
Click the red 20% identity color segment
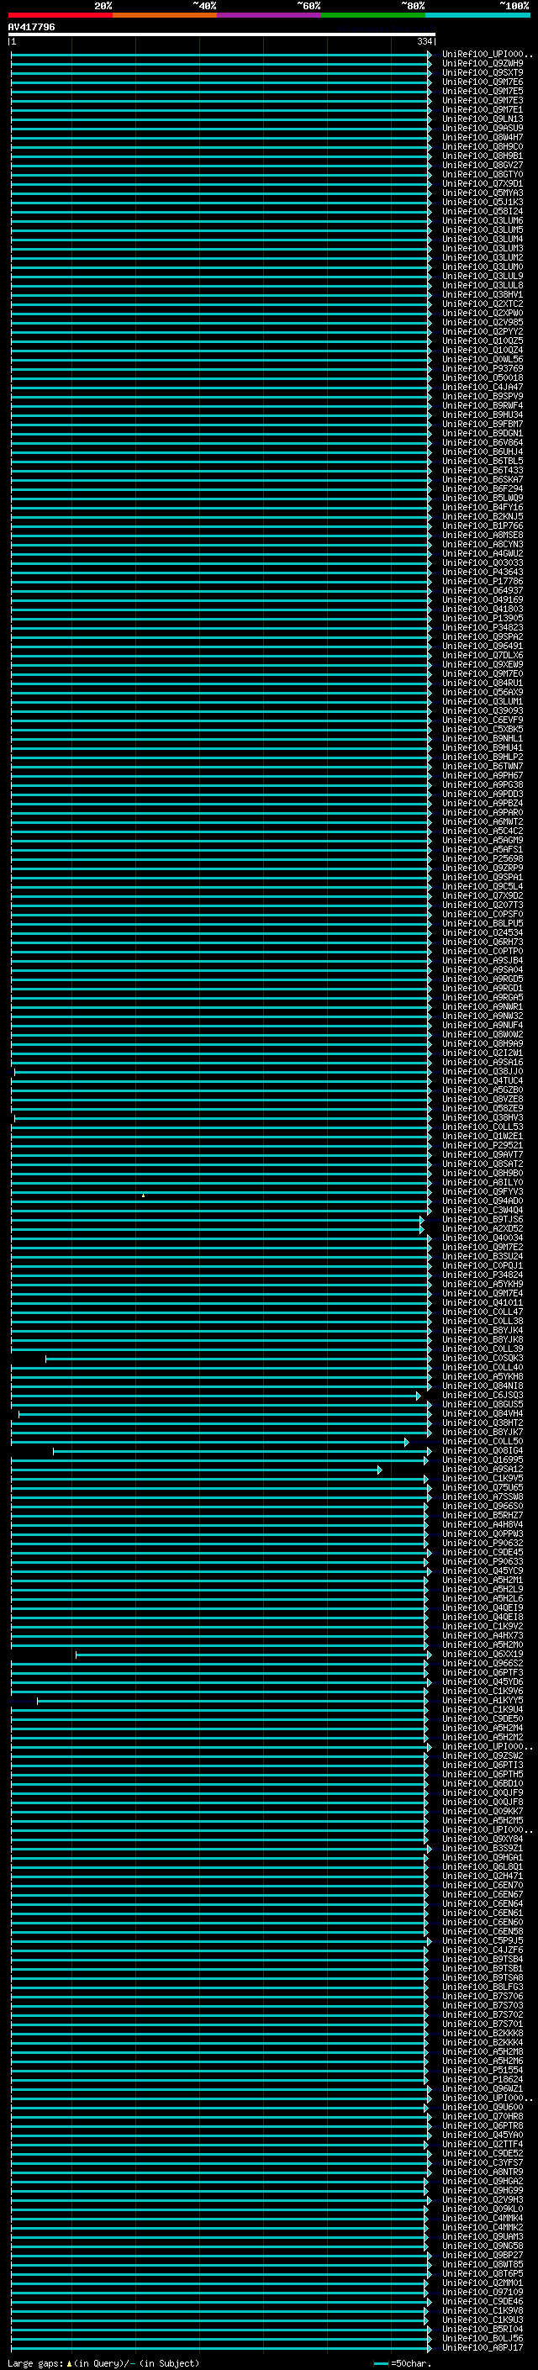60,15
